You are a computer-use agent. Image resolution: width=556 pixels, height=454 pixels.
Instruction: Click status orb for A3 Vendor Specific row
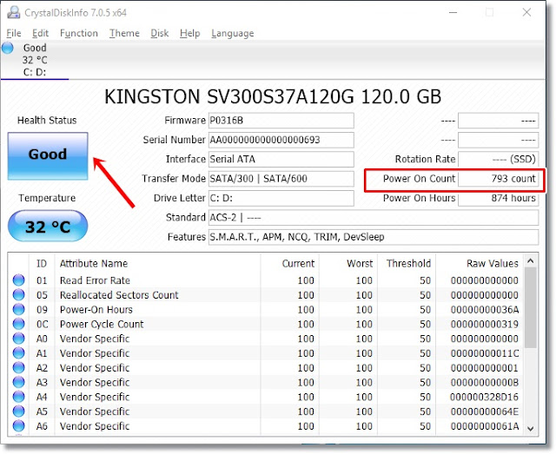click(18, 382)
